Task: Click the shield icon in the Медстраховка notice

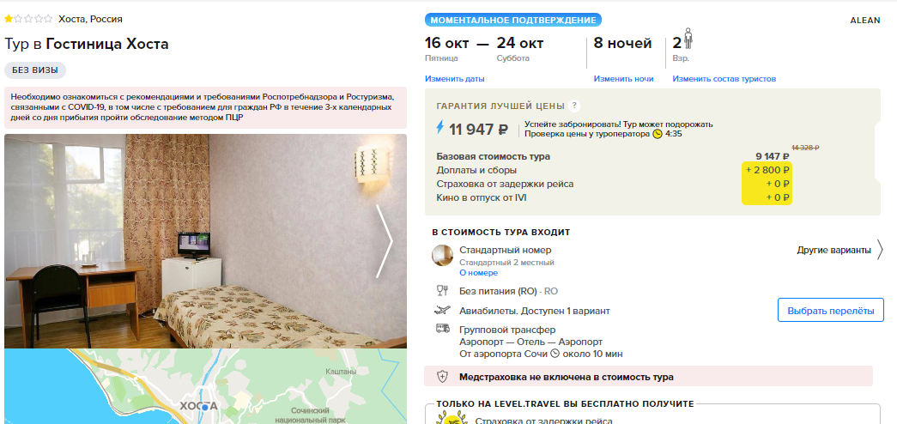Action: (x=442, y=377)
